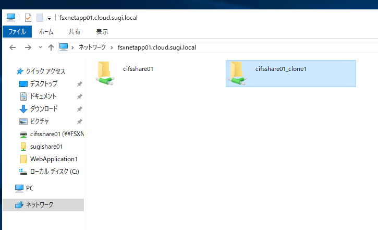Open ローカル ディスク (C:) in the sidebar
Image resolution: width=378 pixels, height=230 pixels.
[x=54, y=172]
